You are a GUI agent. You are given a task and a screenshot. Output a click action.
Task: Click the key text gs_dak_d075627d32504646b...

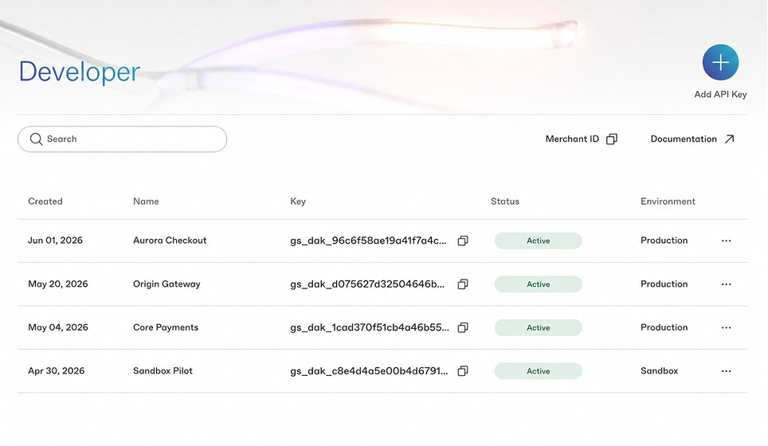[x=367, y=284]
